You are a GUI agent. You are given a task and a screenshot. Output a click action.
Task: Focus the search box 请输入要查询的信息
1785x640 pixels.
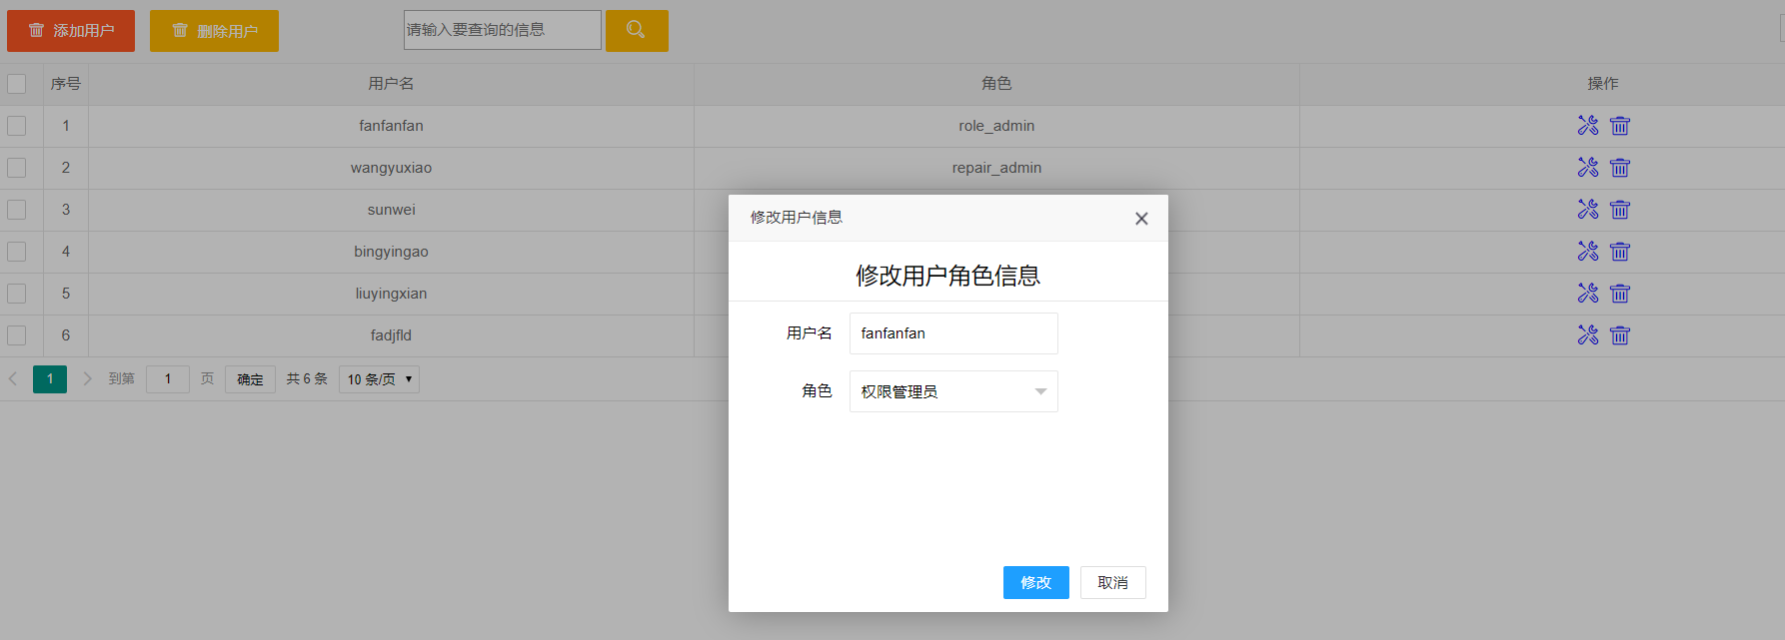[x=503, y=30]
